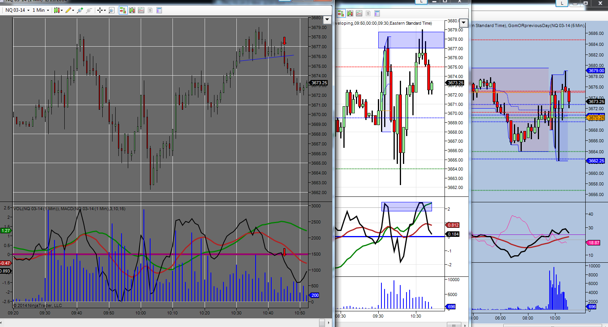
Task: Click the zoom in magnifier icon
Action: click(x=80, y=10)
